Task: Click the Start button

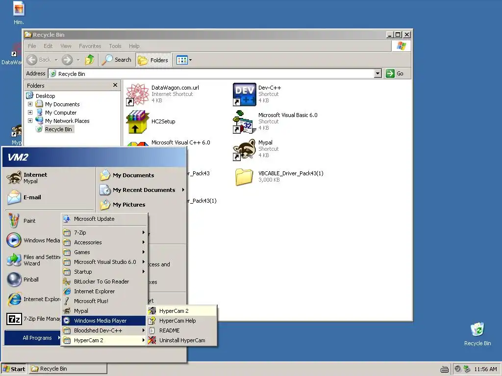Action: click(x=14, y=369)
